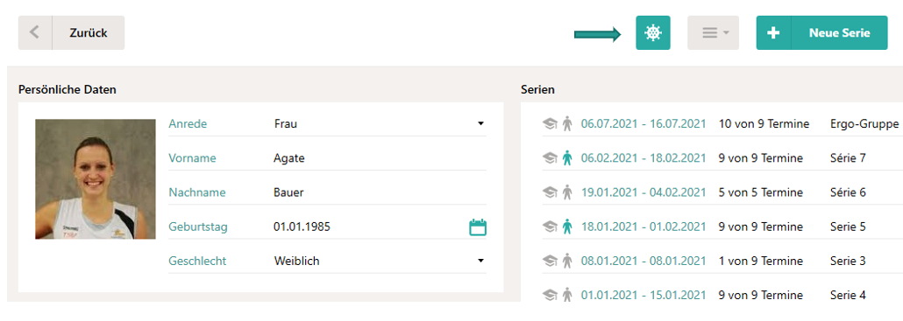Open series 06.07.2021 - 16.07.2021
This screenshot has height=321, width=903.
click(643, 123)
